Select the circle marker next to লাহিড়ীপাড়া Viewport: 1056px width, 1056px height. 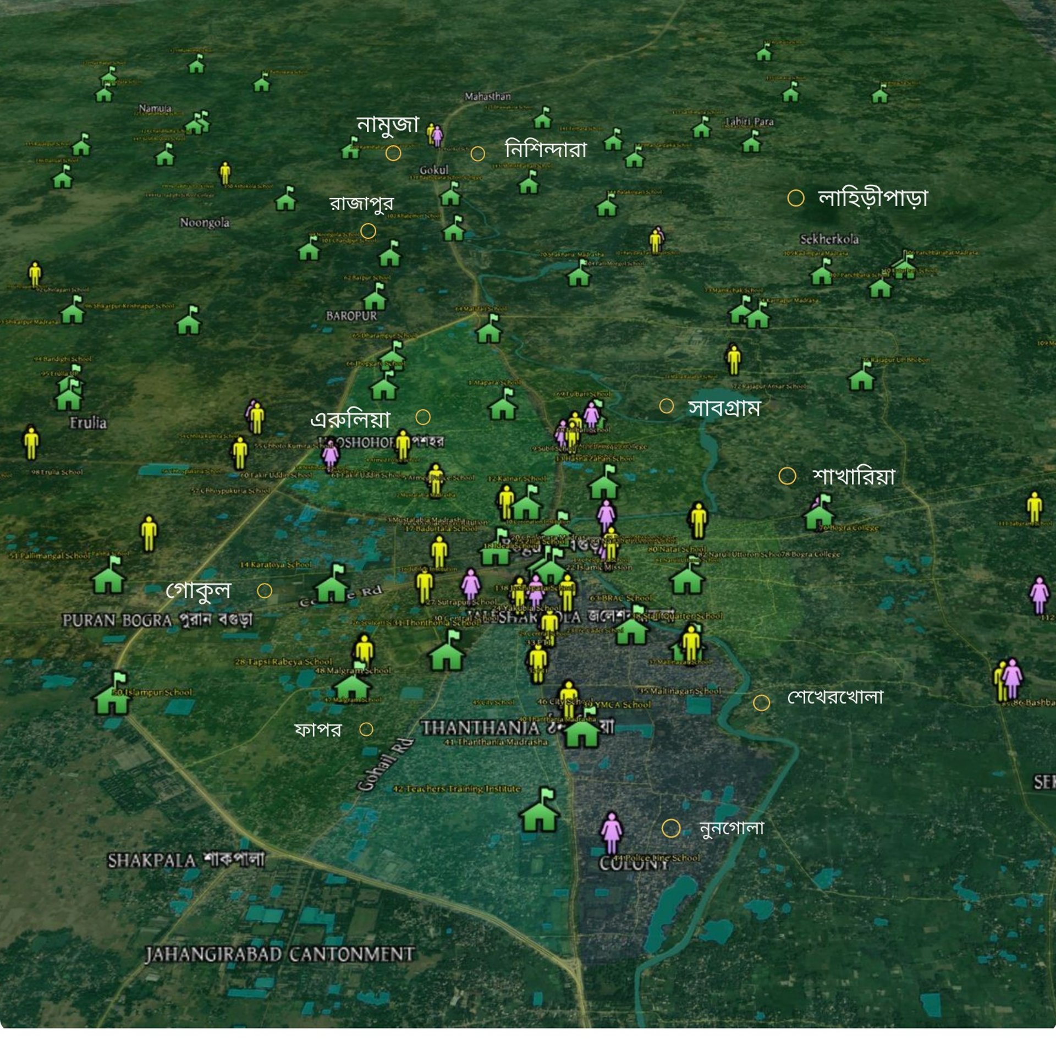click(x=795, y=198)
